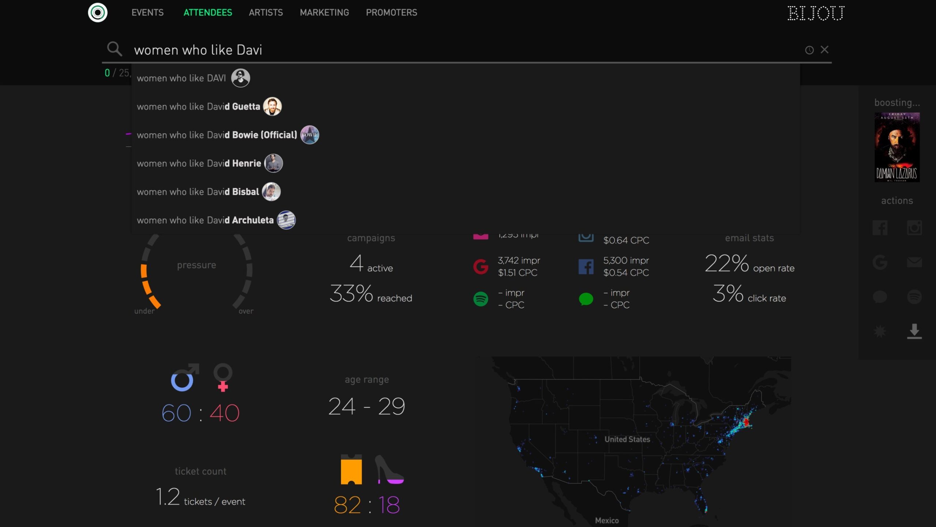This screenshot has height=527, width=936.
Task: Switch to the ARTISTS tab
Action: click(266, 12)
